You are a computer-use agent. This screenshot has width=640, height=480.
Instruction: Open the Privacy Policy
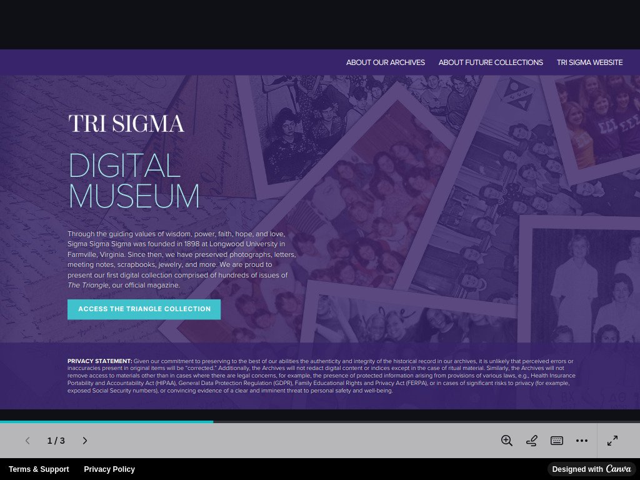pyautogui.click(x=109, y=469)
